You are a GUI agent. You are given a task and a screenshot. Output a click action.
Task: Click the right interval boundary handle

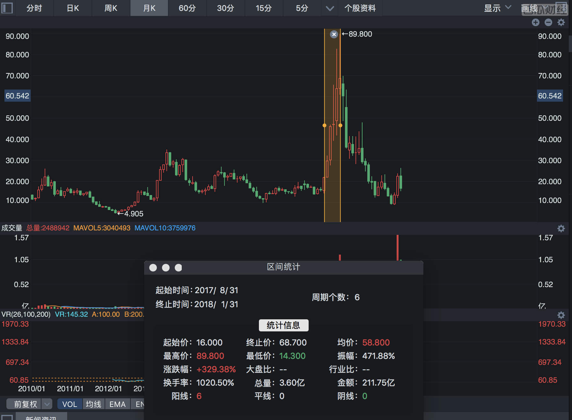341,125
